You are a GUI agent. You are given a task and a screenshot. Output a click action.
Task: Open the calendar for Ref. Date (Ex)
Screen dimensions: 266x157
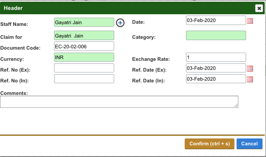(x=250, y=69)
